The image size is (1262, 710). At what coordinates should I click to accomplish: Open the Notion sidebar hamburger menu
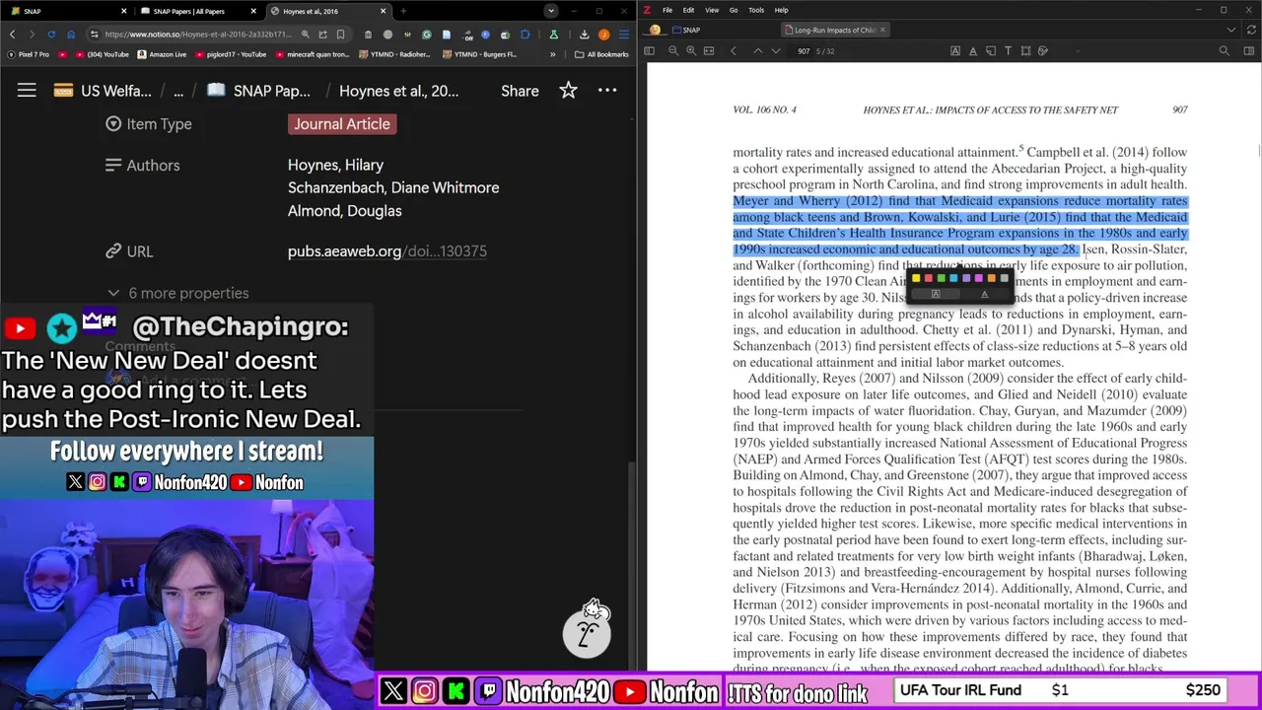tap(27, 91)
